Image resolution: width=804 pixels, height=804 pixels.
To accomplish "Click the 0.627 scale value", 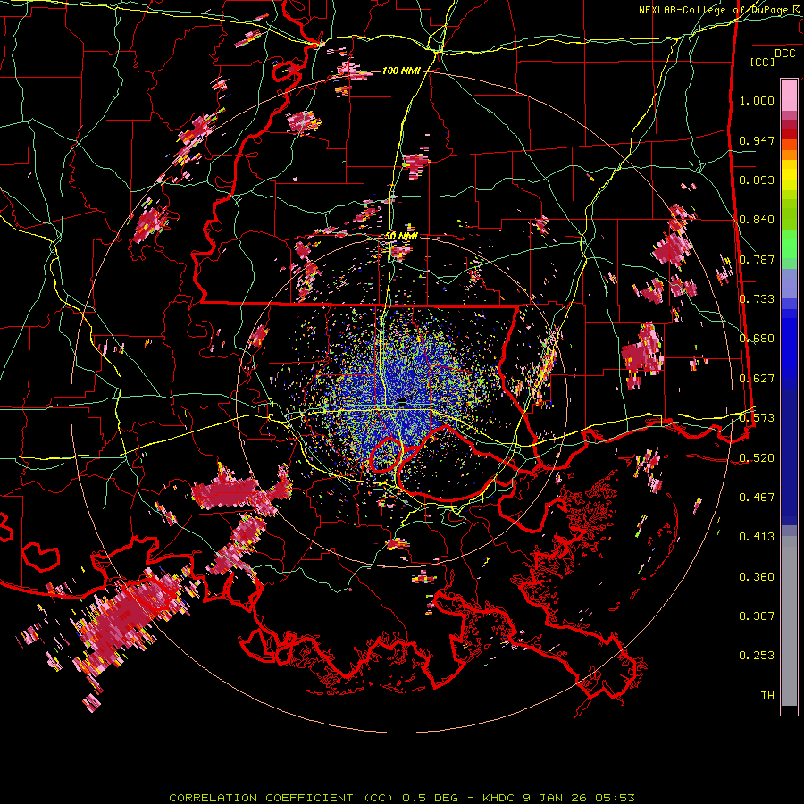I will 757,379.
